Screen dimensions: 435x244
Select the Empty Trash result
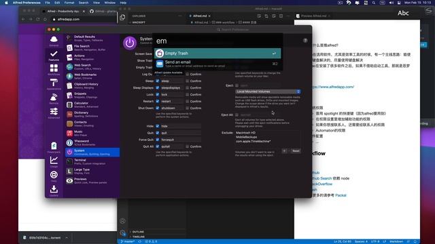point(217,53)
